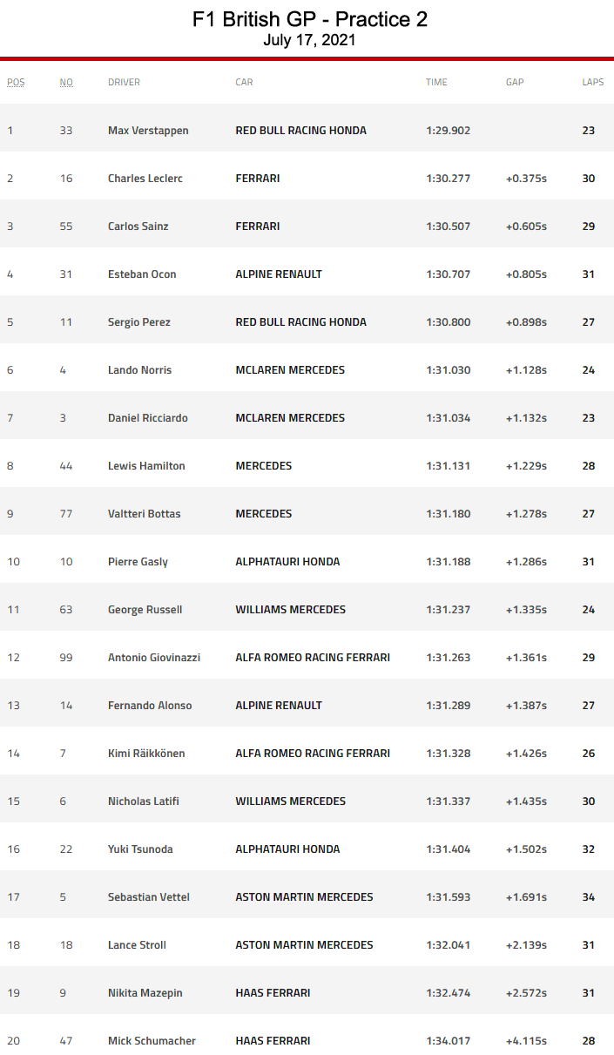
Task: Click the +0.605s gap for Carlos Sainz
Action: coord(526,227)
